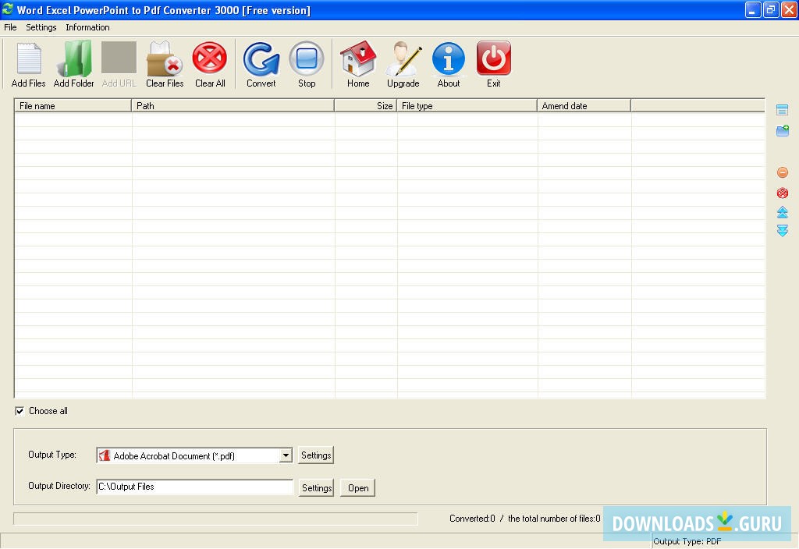Viewport: 799px width, 549px height.
Task: Restore down the converter window
Action: pos(770,9)
